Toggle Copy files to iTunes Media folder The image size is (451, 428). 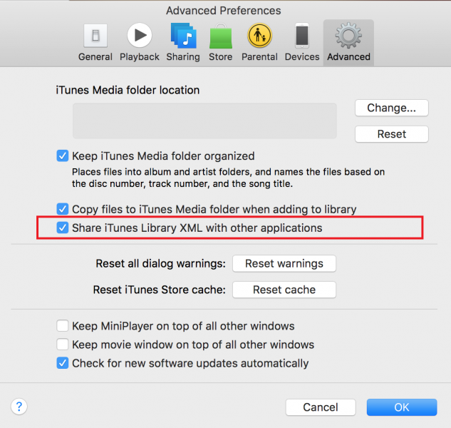[x=62, y=210]
